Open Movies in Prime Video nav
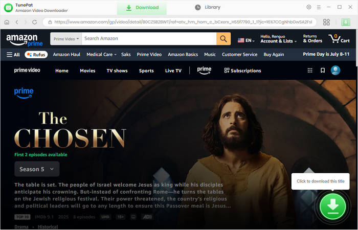Image resolution: width=358 pixels, height=230 pixels. click(87, 71)
